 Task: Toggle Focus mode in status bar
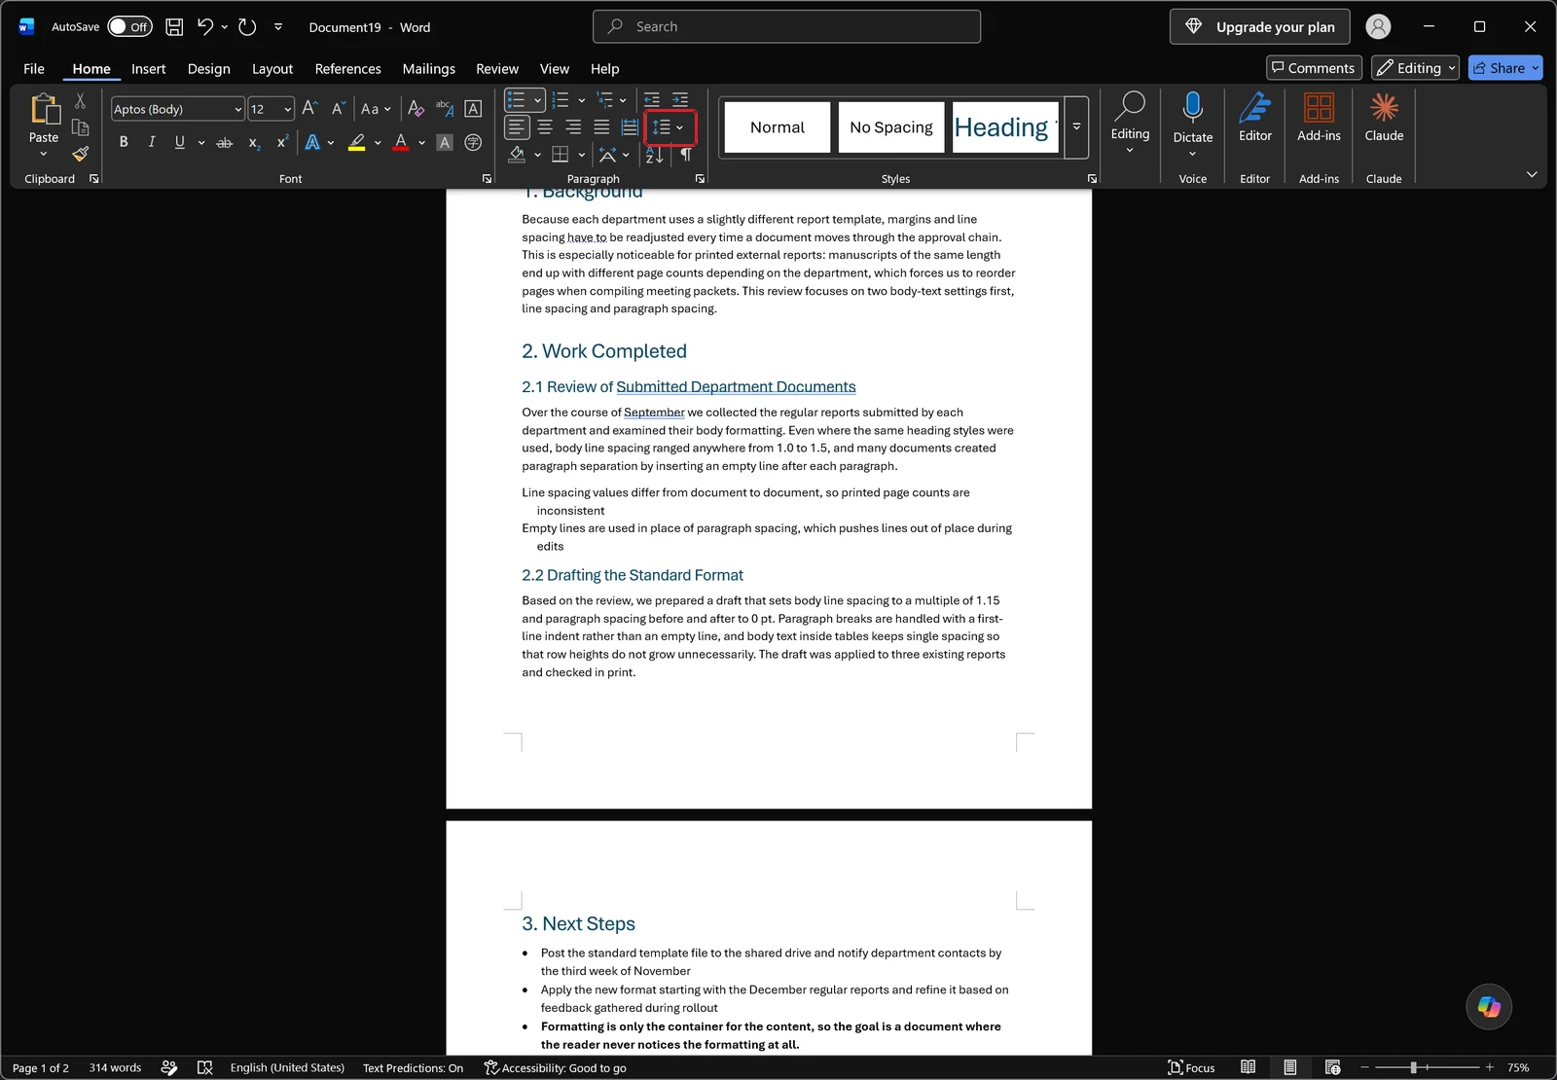pos(1192,1067)
